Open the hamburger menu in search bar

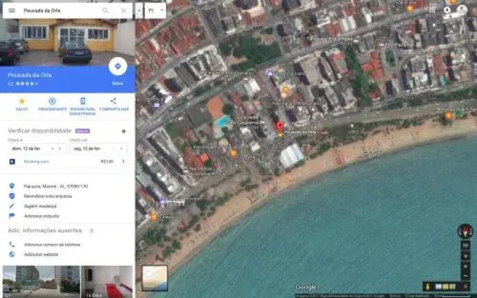[11, 11]
